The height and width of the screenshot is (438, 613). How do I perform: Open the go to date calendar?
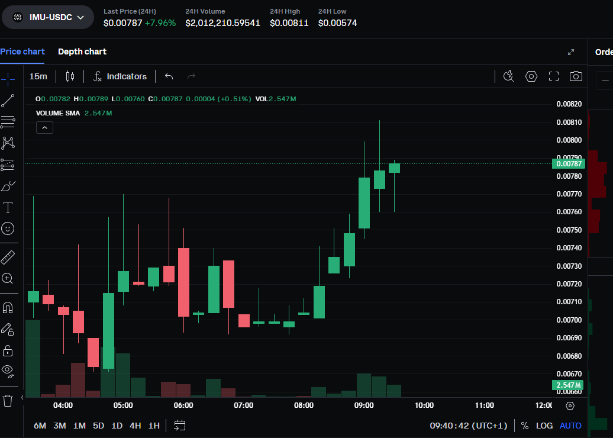pos(180,425)
